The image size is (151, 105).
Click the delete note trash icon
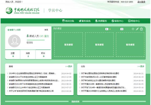click(141, 29)
